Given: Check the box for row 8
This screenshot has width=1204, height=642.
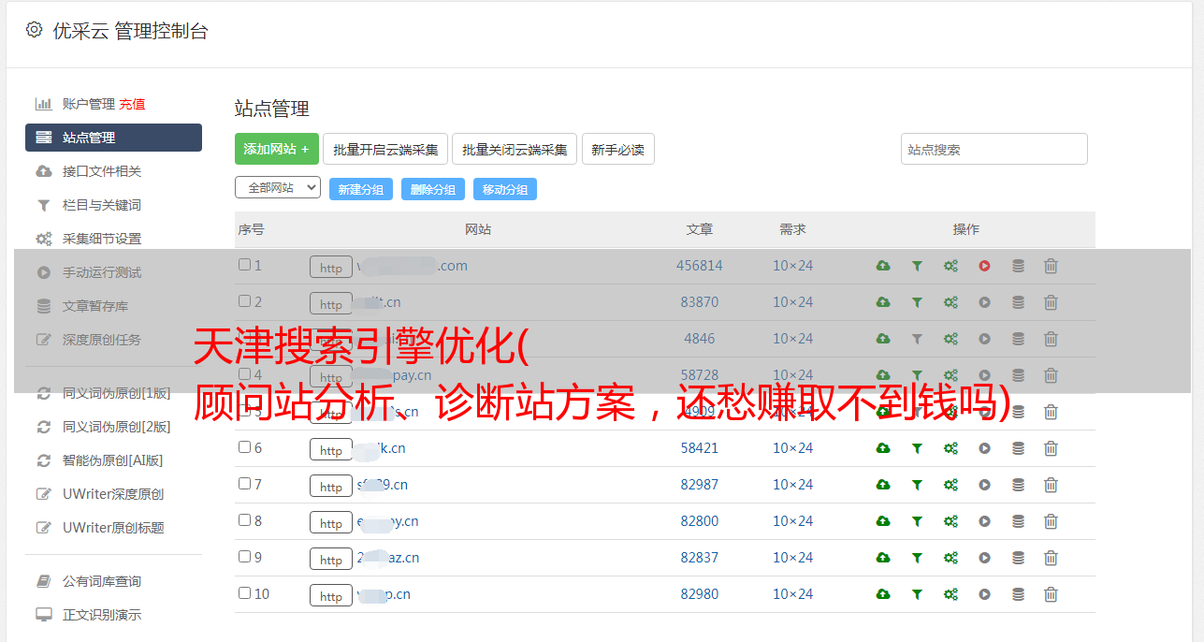Looking at the screenshot, I should 244,520.
